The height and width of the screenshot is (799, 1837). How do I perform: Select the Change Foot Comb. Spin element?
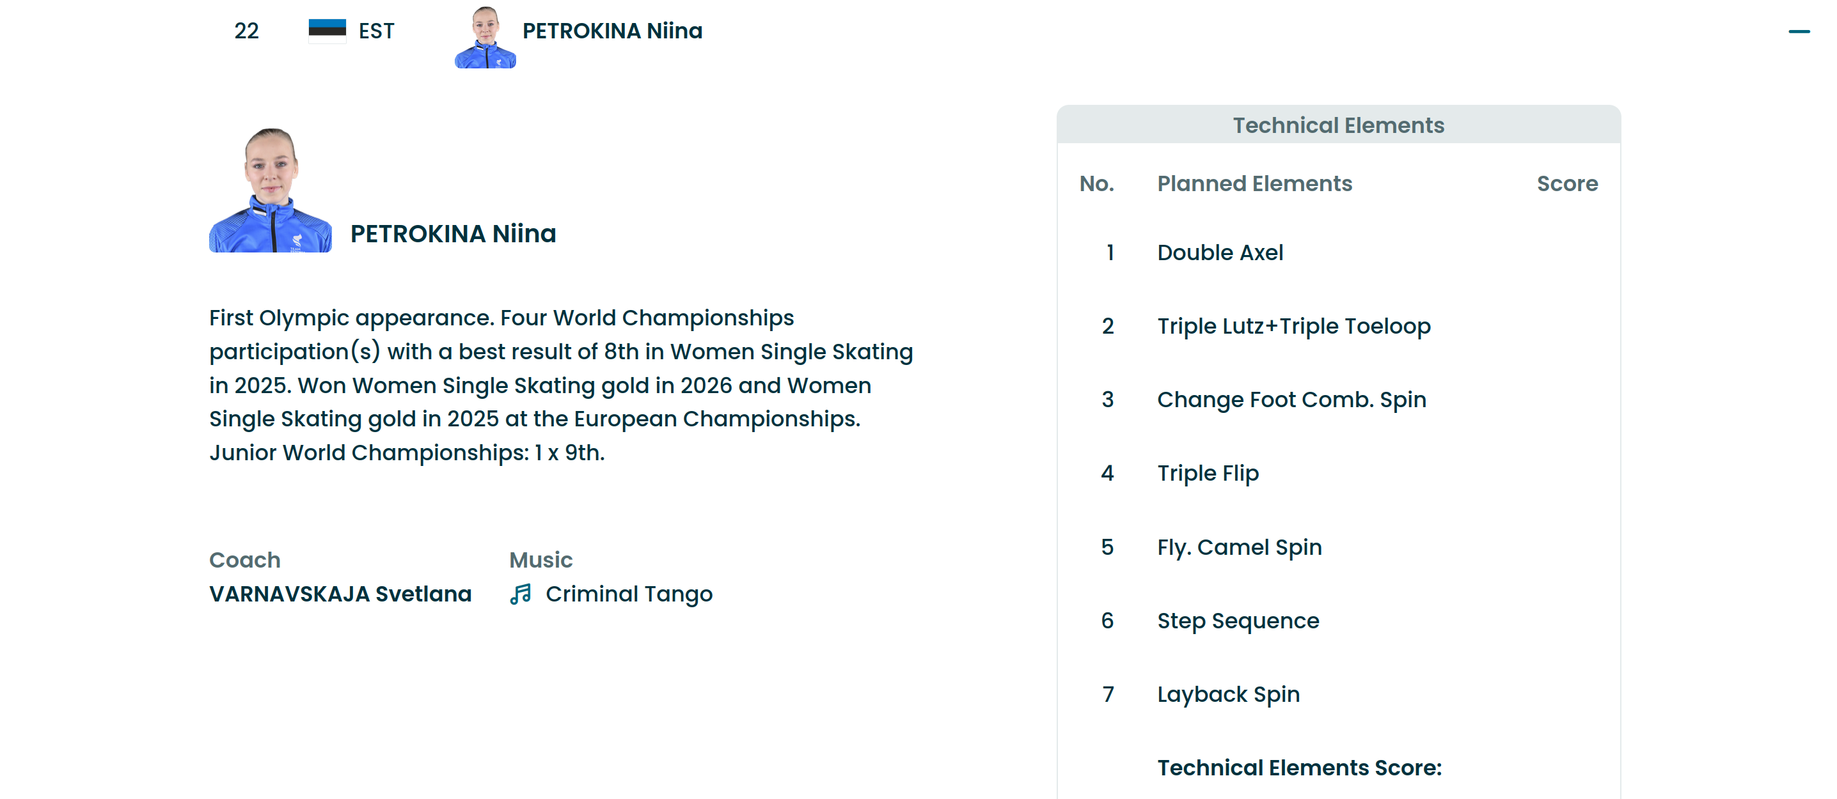pos(1291,400)
